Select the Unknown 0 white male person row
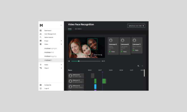Viewport: 187px width, 112px height. coord(76,76)
